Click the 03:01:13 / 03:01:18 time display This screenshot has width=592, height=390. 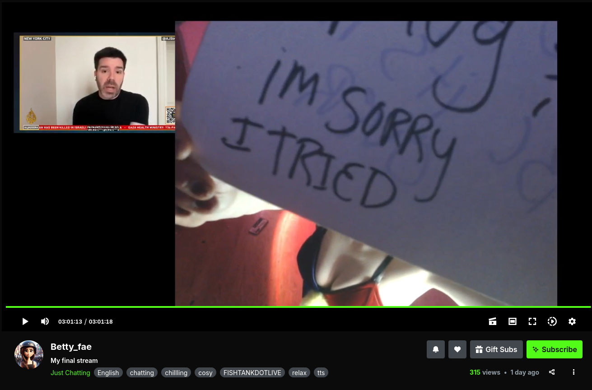(85, 322)
